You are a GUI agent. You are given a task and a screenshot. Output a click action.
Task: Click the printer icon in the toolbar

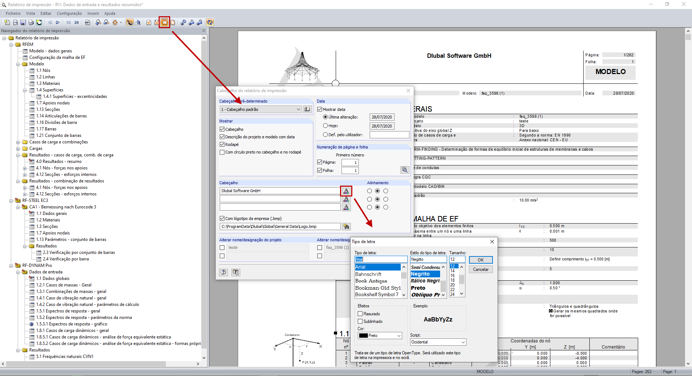click(31, 22)
